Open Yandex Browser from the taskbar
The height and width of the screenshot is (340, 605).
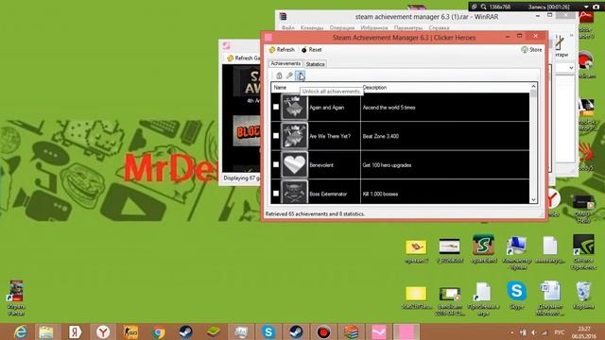103,331
